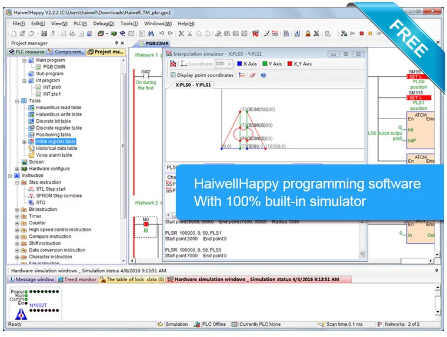This screenshot has height=337, width=447.
Task: Open The table of lock data tab
Action: (132, 279)
